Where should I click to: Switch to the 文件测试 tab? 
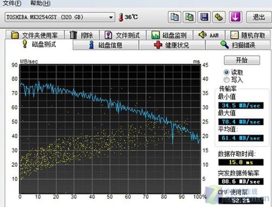123,35
